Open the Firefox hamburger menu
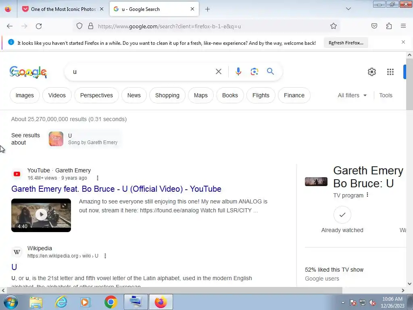413x310 pixels. click(x=403, y=26)
